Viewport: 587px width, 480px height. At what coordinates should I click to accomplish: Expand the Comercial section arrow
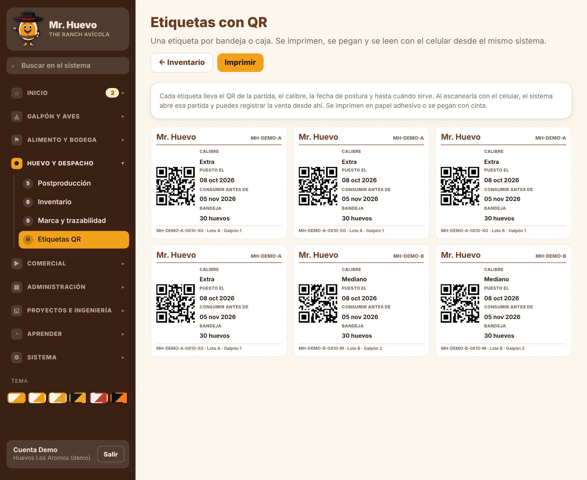pos(123,264)
